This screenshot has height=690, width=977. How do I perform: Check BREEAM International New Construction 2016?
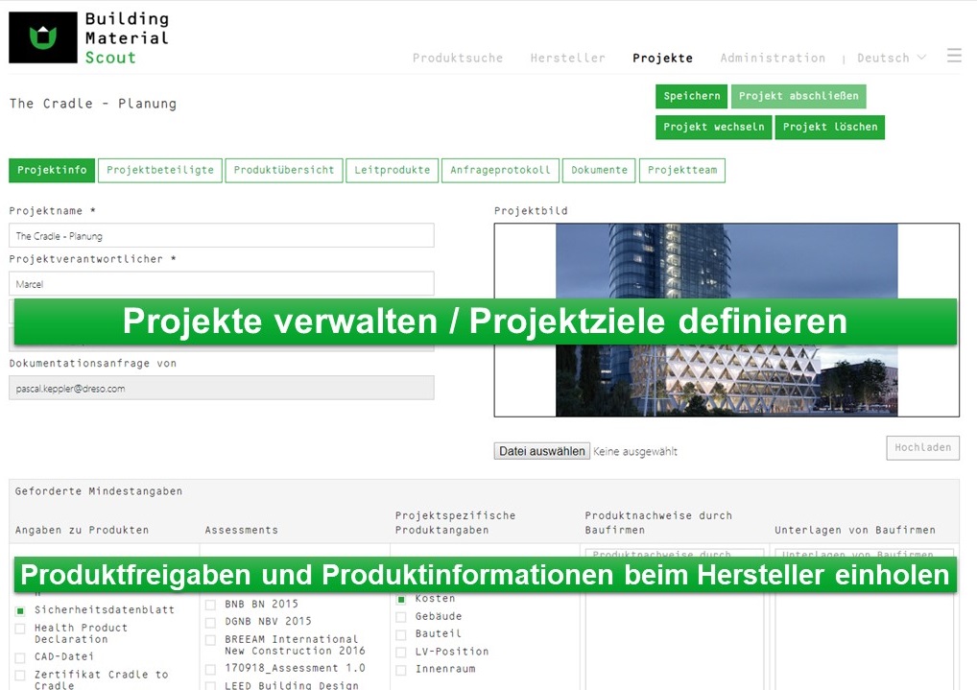[210, 640]
